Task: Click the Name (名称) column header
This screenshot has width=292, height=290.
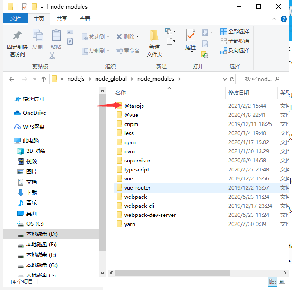Action: pyautogui.click(x=120, y=93)
